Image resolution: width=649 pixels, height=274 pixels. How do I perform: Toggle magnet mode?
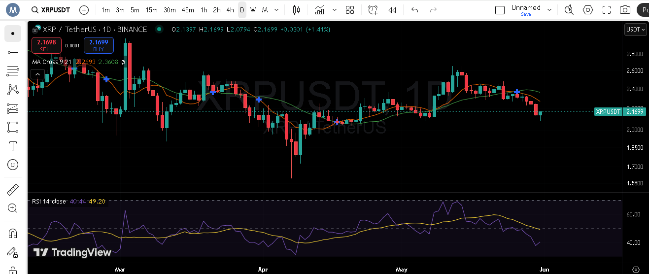(x=13, y=233)
